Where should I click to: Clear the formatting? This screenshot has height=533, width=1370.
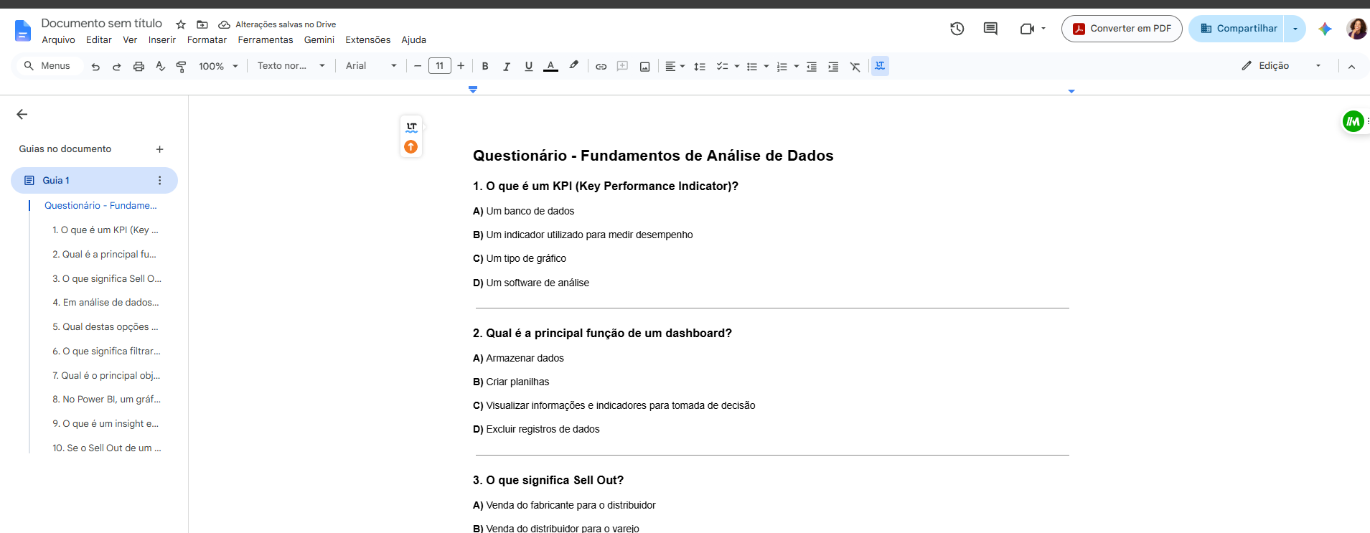pyautogui.click(x=855, y=66)
